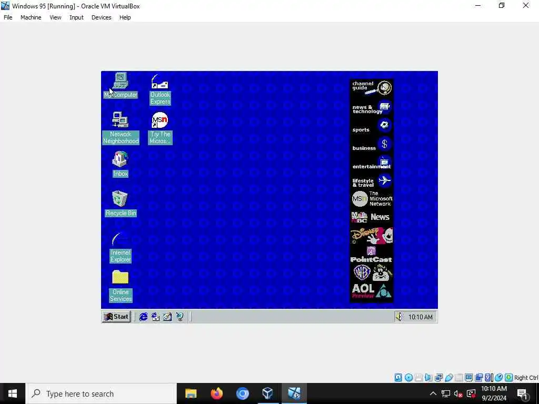Click the VirtualBox floppy disk status icon
This screenshot has height=404, width=539.
[x=418, y=378]
